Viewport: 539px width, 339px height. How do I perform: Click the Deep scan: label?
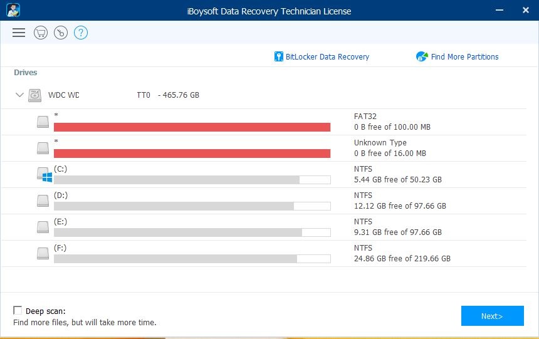tap(45, 311)
